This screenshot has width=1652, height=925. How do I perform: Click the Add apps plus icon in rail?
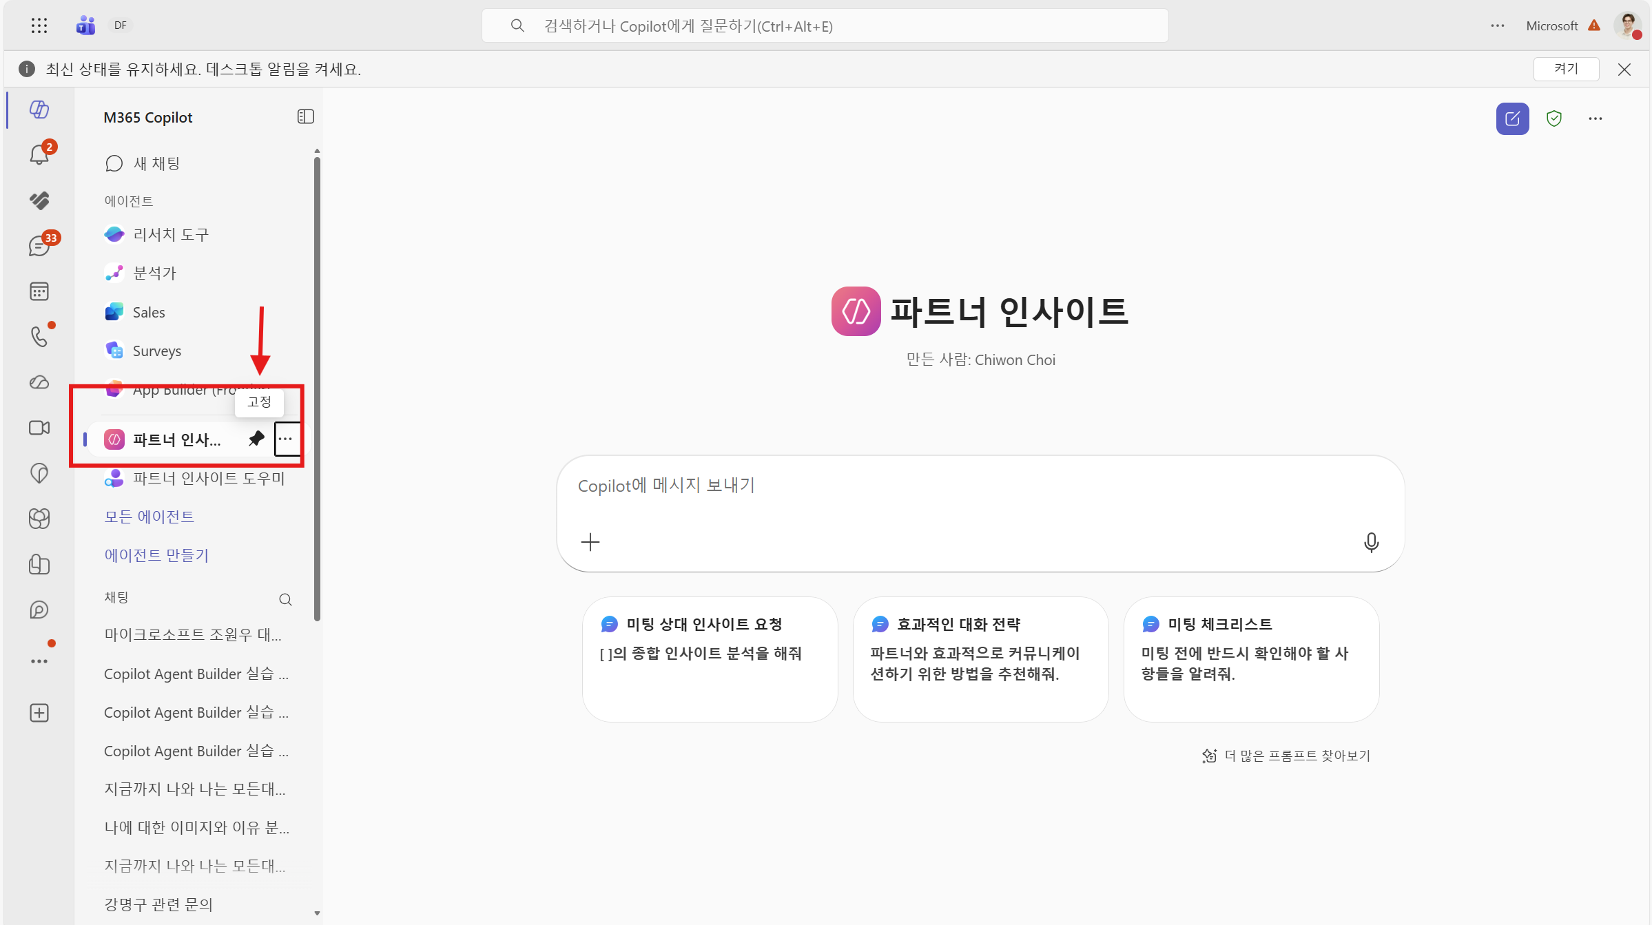pos(39,713)
